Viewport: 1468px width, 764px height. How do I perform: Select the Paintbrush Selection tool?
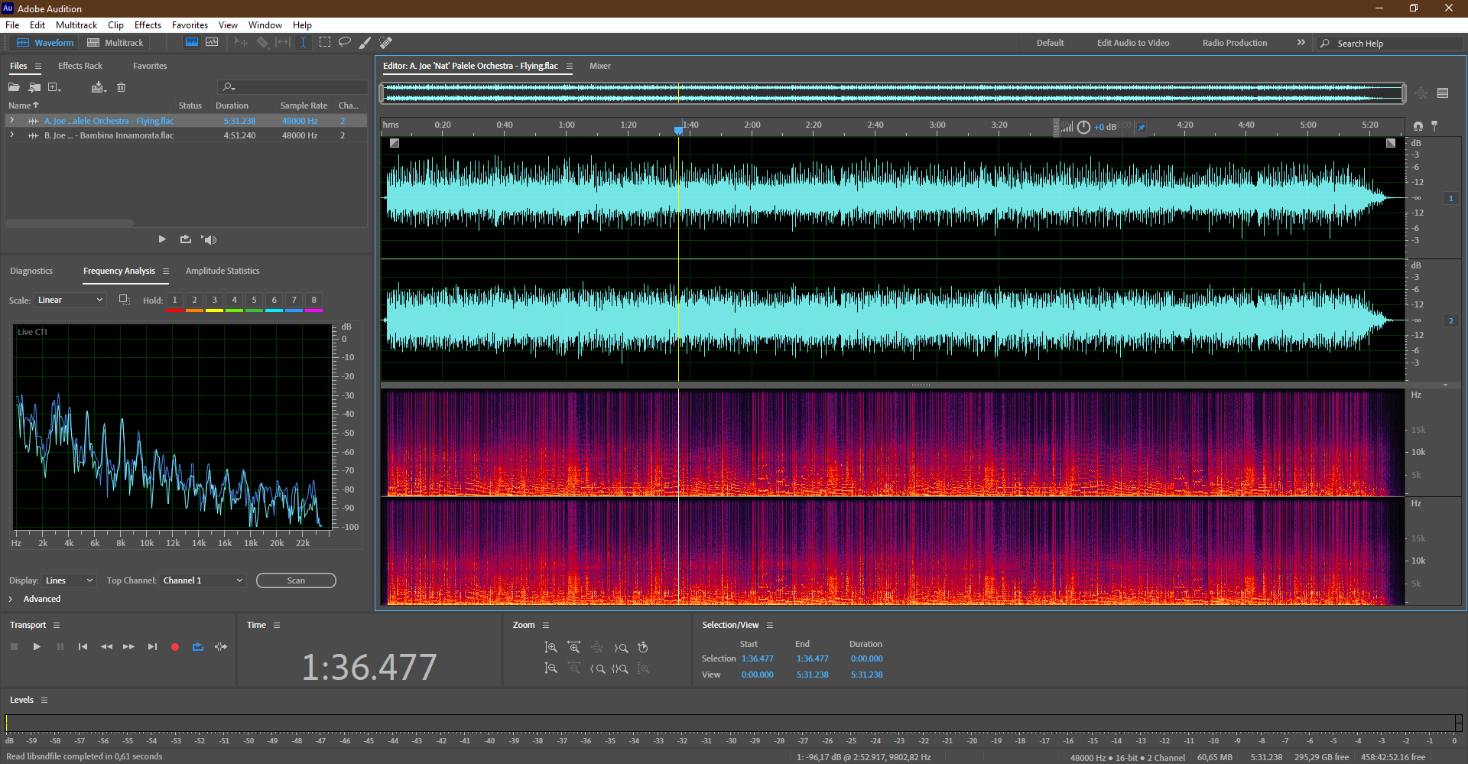pyautogui.click(x=365, y=43)
